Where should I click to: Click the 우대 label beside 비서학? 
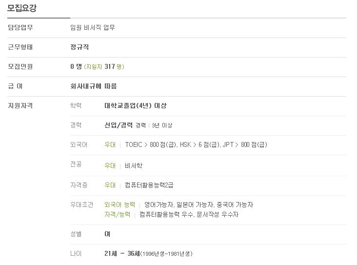(x=110, y=165)
